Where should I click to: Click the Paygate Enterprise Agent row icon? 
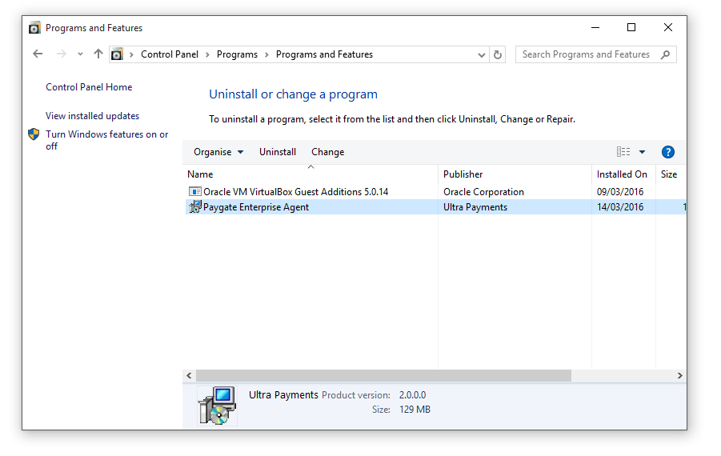tap(195, 207)
